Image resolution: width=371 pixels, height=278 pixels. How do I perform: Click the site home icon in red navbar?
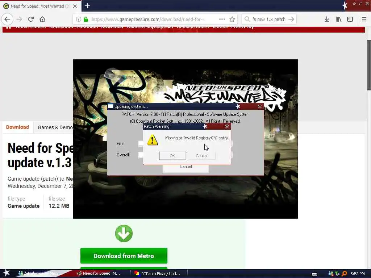pyautogui.click(x=9, y=27)
